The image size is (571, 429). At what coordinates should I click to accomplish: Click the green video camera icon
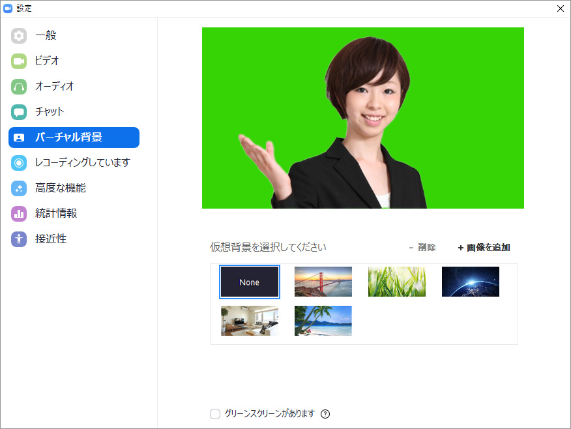coord(19,61)
